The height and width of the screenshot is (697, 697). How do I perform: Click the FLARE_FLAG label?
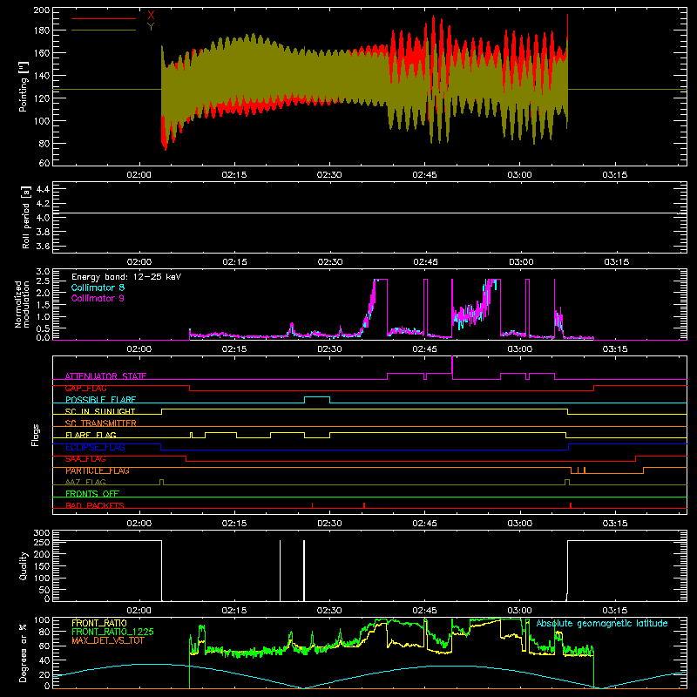click(x=91, y=435)
